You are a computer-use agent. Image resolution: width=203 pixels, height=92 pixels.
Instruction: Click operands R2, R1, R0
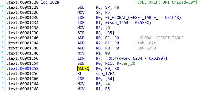108,43
